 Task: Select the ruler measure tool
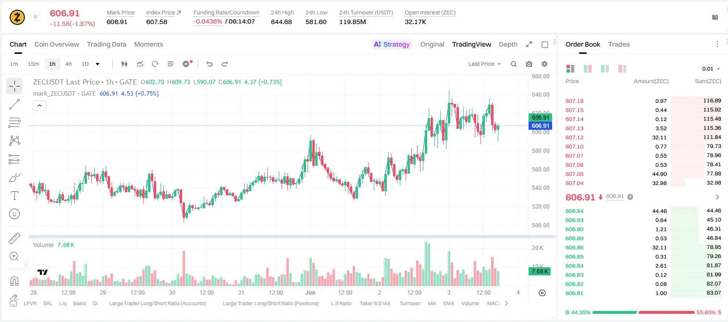tap(14, 238)
